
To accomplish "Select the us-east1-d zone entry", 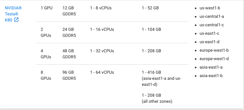I will 209,42.
